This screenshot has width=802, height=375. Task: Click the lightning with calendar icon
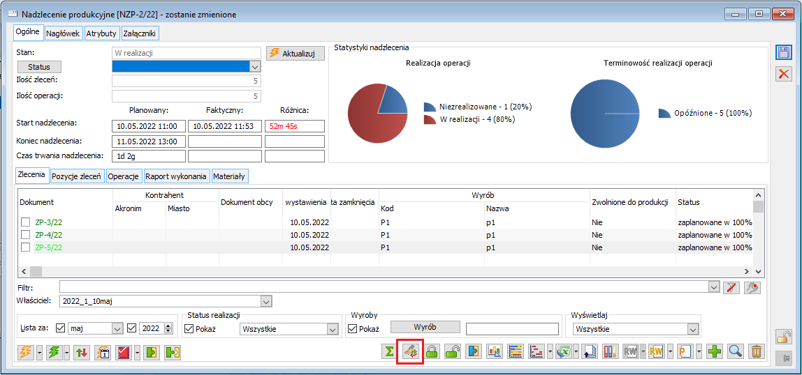(103, 352)
